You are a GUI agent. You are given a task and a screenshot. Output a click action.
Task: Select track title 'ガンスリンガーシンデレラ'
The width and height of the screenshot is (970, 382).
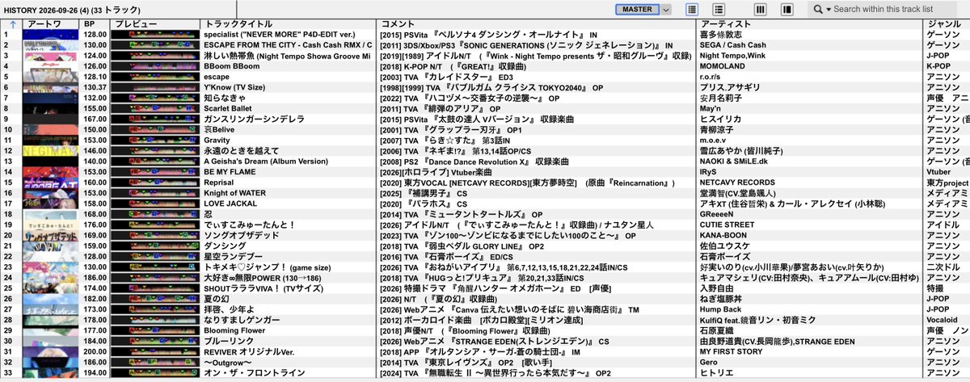254,119
